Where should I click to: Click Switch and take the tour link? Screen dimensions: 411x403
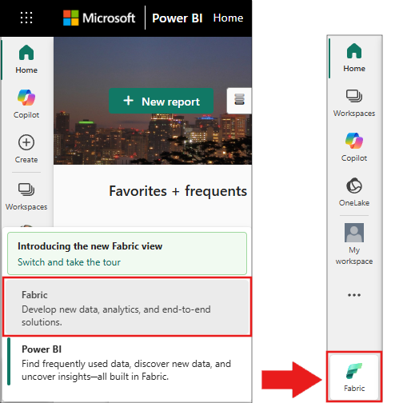[69, 262]
